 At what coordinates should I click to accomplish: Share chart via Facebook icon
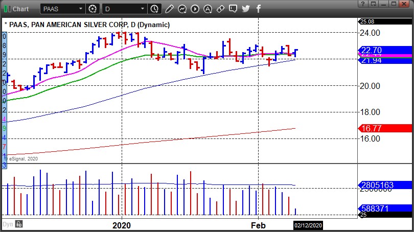259,9
